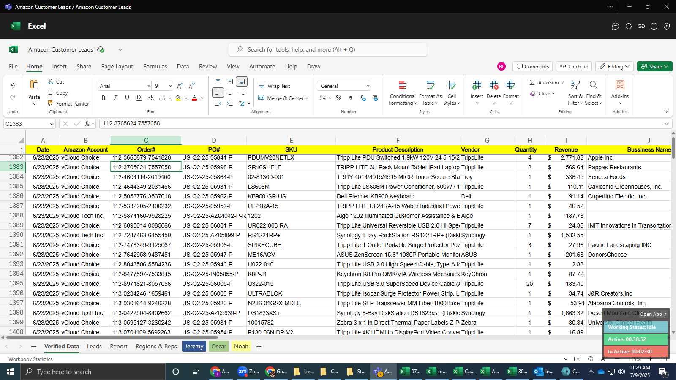Click Workbook Statistics in status bar
The height and width of the screenshot is (380, 676).
click(30, 359)
